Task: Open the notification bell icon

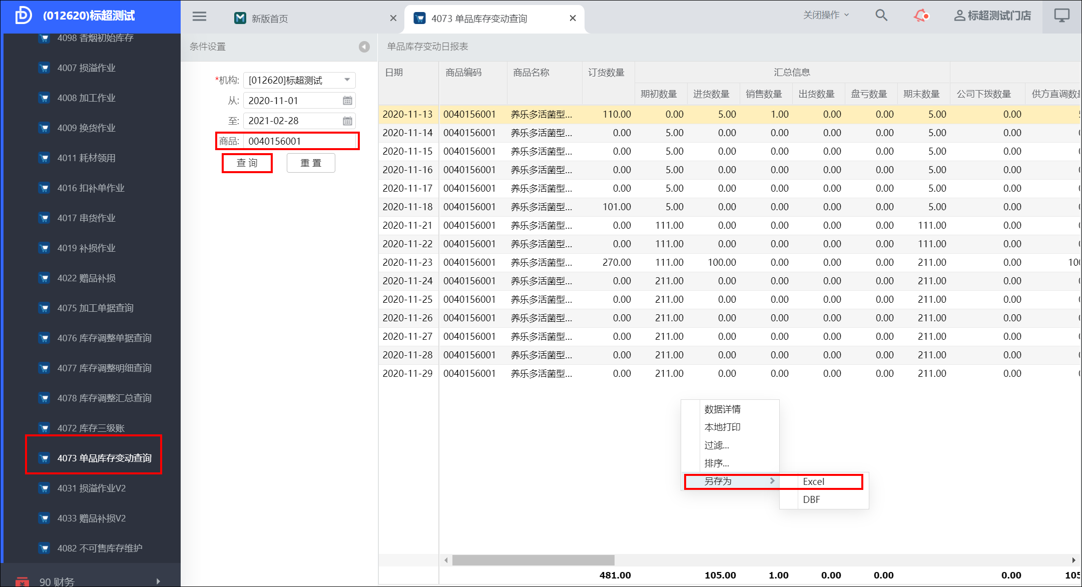Action: click(x=921, y=16)
